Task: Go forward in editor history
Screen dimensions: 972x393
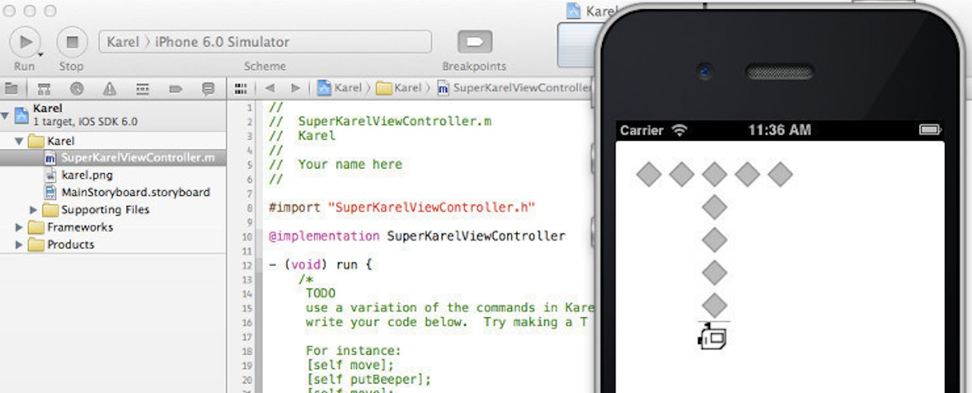Action: pos(295,88)
